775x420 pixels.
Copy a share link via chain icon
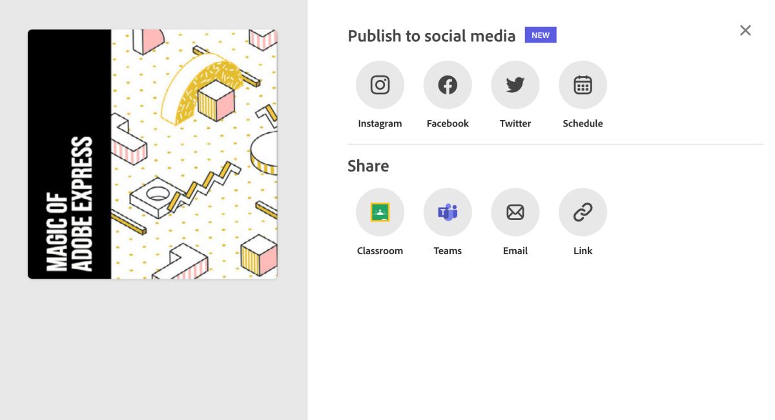pos(583,212)
